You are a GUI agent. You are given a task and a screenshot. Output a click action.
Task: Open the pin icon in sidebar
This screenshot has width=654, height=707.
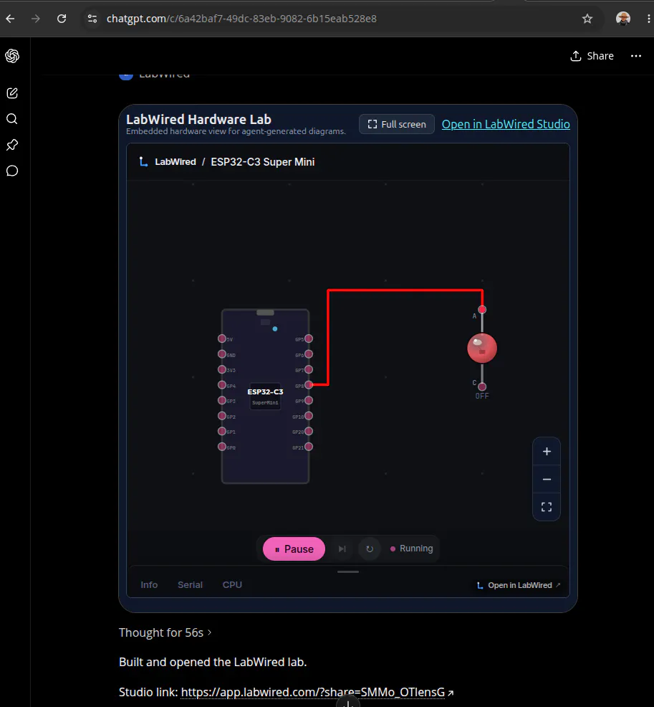12,145
